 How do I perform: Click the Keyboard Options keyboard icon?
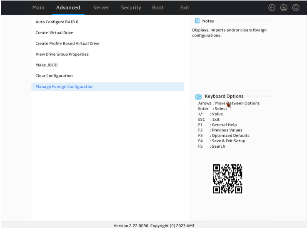198,97
